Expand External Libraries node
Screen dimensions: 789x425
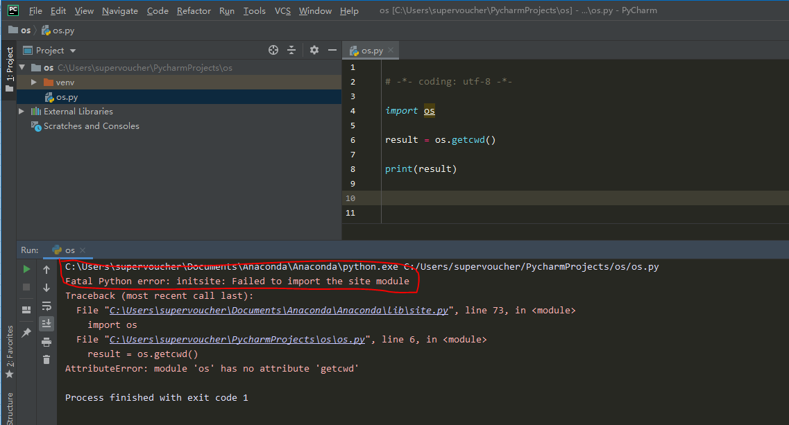(22, 112)
